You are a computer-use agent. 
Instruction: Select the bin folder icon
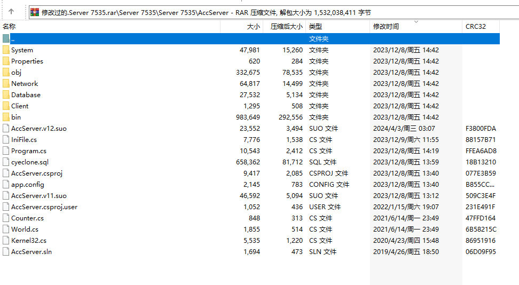tap(6, 117)
